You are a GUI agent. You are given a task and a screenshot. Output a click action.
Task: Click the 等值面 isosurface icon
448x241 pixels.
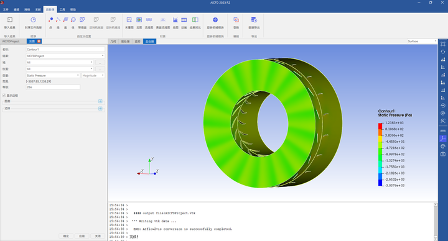(82, 20)
